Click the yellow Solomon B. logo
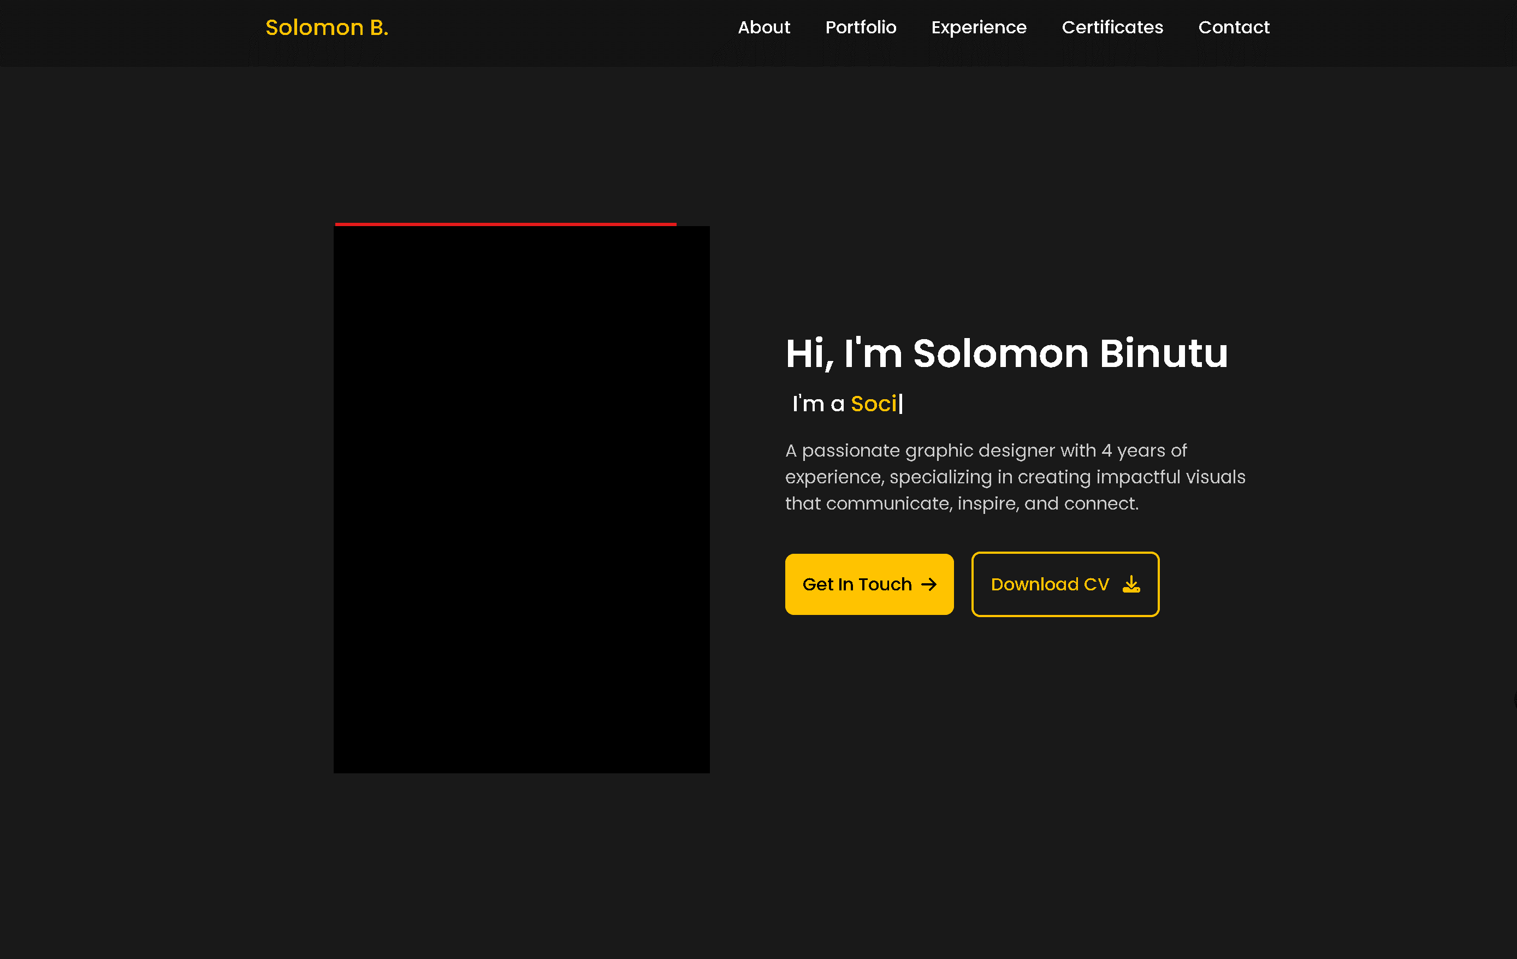The height and width of the screenshot is (959, 1517). [x=327, y=28]
